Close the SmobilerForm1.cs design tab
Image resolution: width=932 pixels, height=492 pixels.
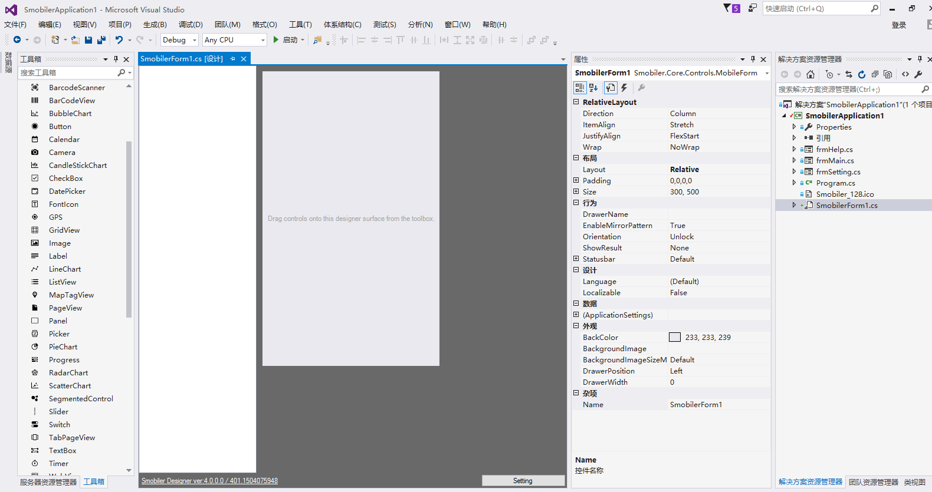click(x=244, y=59)
